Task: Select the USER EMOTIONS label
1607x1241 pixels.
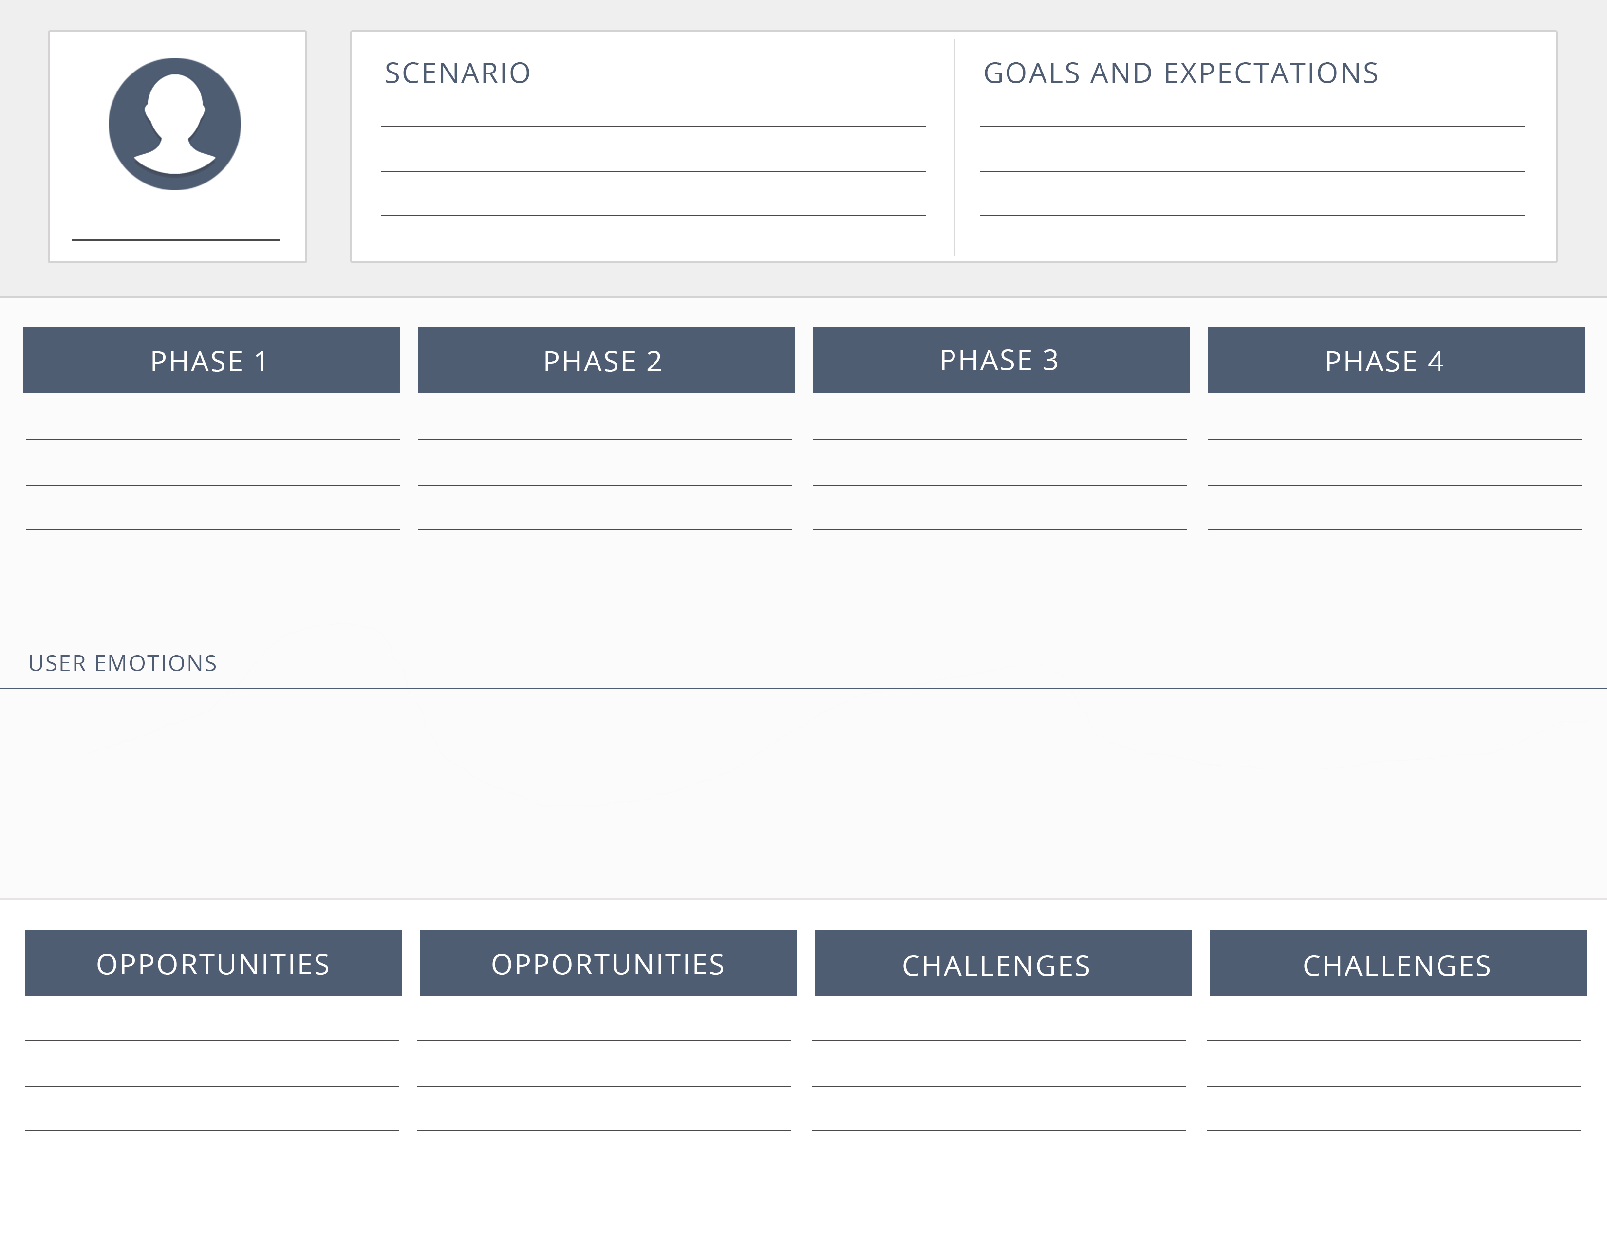Action: tap(122, 663)
